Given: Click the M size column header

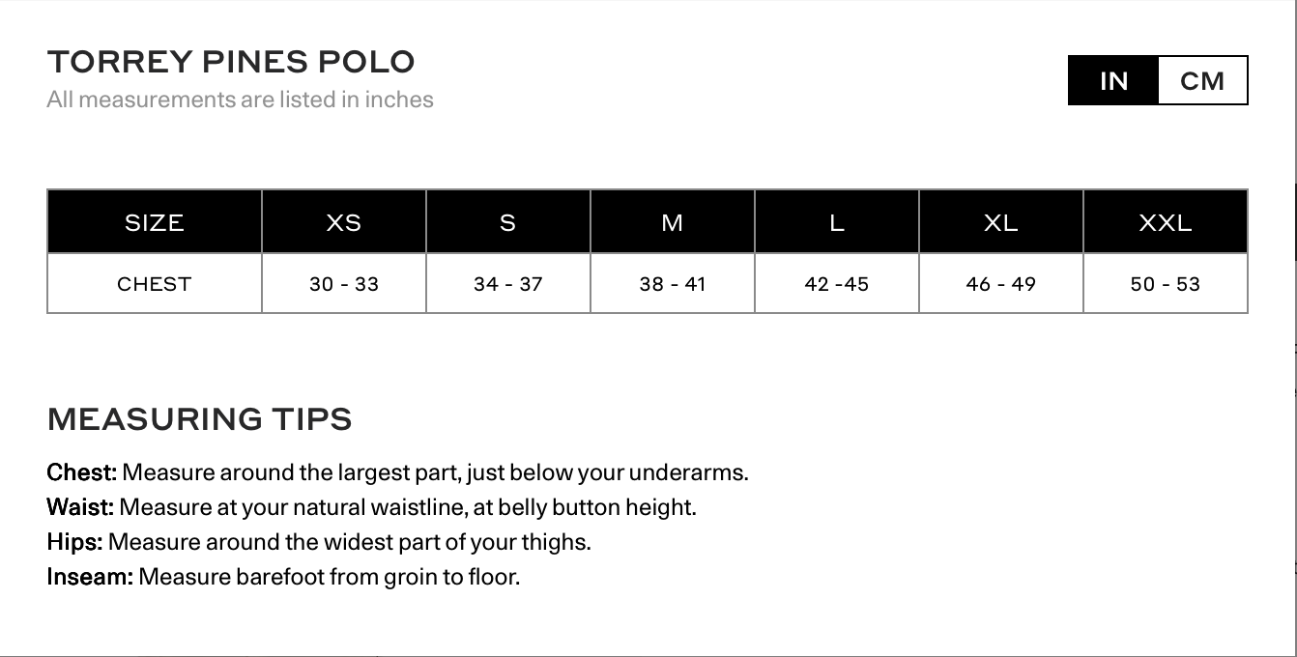Looking at the screenshot, I should (673, 222).
